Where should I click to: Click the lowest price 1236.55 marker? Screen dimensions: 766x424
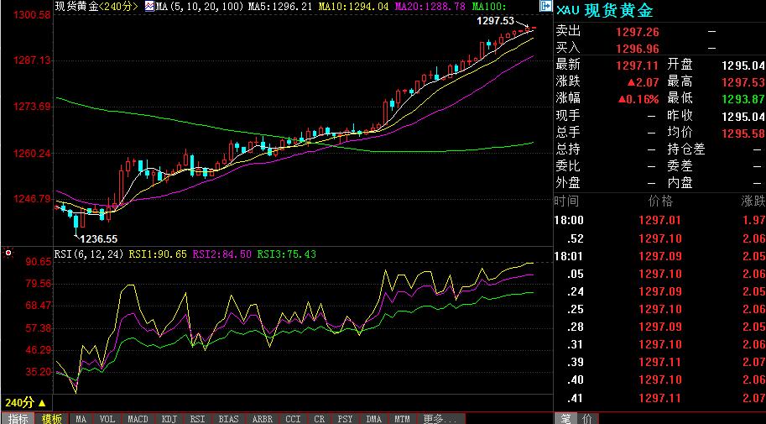[x=98, y=239]
